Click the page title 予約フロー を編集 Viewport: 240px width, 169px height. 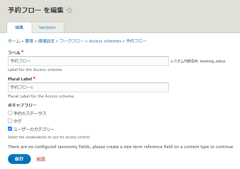point(36,10)
